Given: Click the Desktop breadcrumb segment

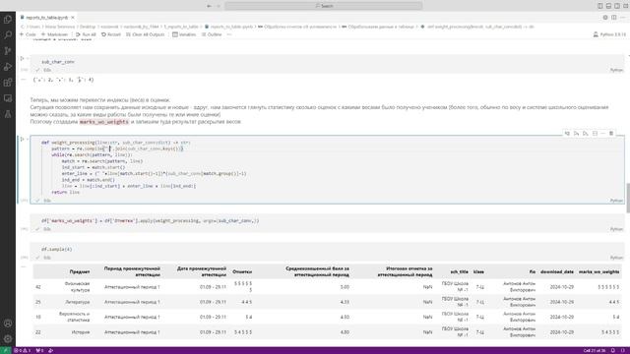Looking at the screenshot, I should (x=88, y=27).
